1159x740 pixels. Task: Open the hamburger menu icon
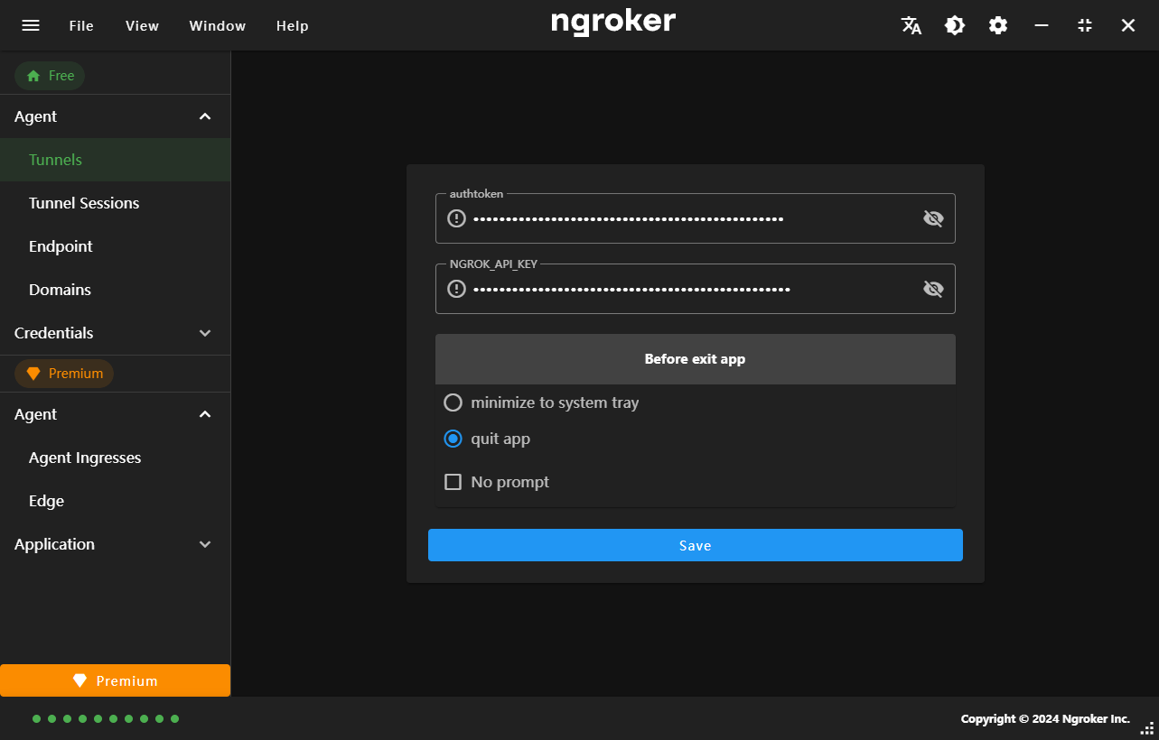tap(31, 25)
